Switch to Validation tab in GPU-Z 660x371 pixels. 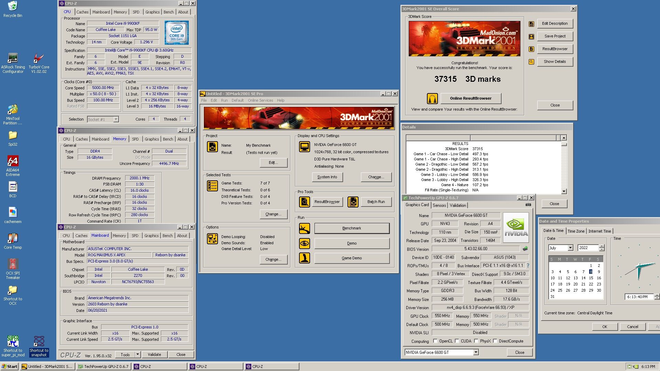coord(458,205)
